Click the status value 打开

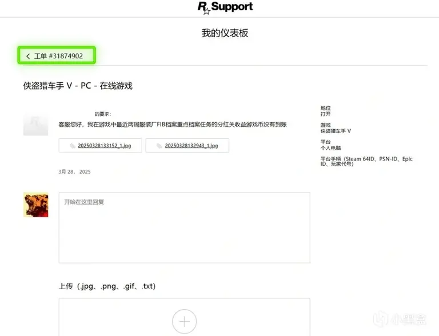click(326, 114)
